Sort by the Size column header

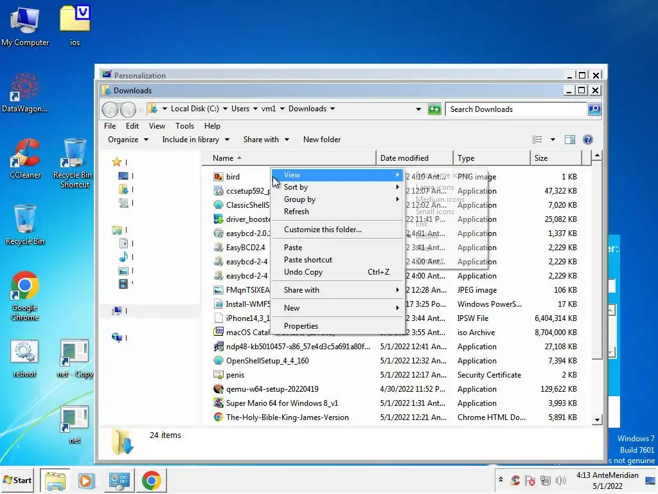556,158
